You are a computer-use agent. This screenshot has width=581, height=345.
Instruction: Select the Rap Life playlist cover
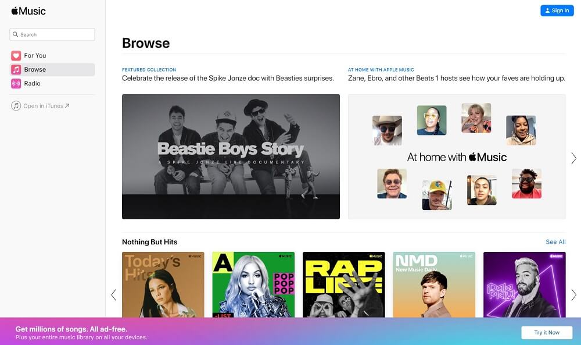343,285
